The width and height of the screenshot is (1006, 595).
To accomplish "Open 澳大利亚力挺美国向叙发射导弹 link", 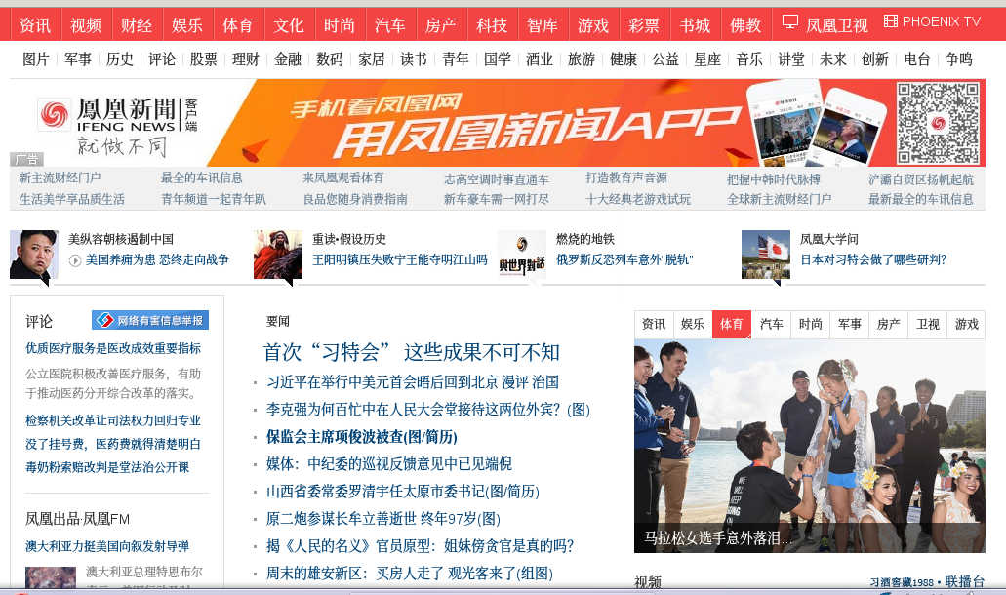I will pyautogui.click(x=107, y=546).
